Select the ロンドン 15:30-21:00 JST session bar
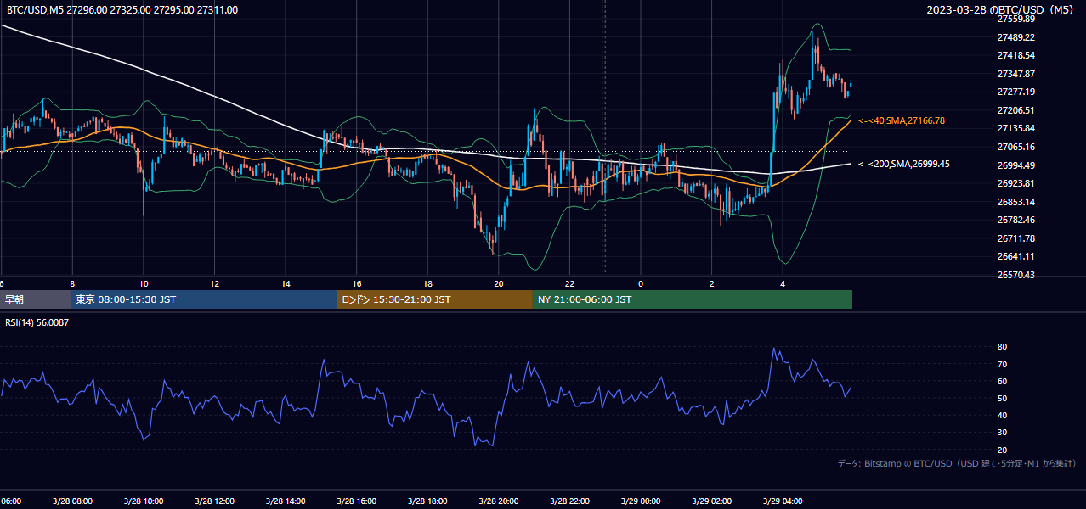Screen dimensions: 1086x509 pos(435,299)
